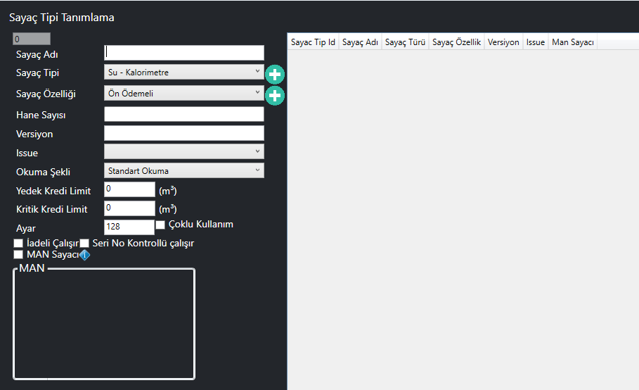
Task: Click the plus icon beside Sayaç Özelliği
Action: [x=274, y=95]
